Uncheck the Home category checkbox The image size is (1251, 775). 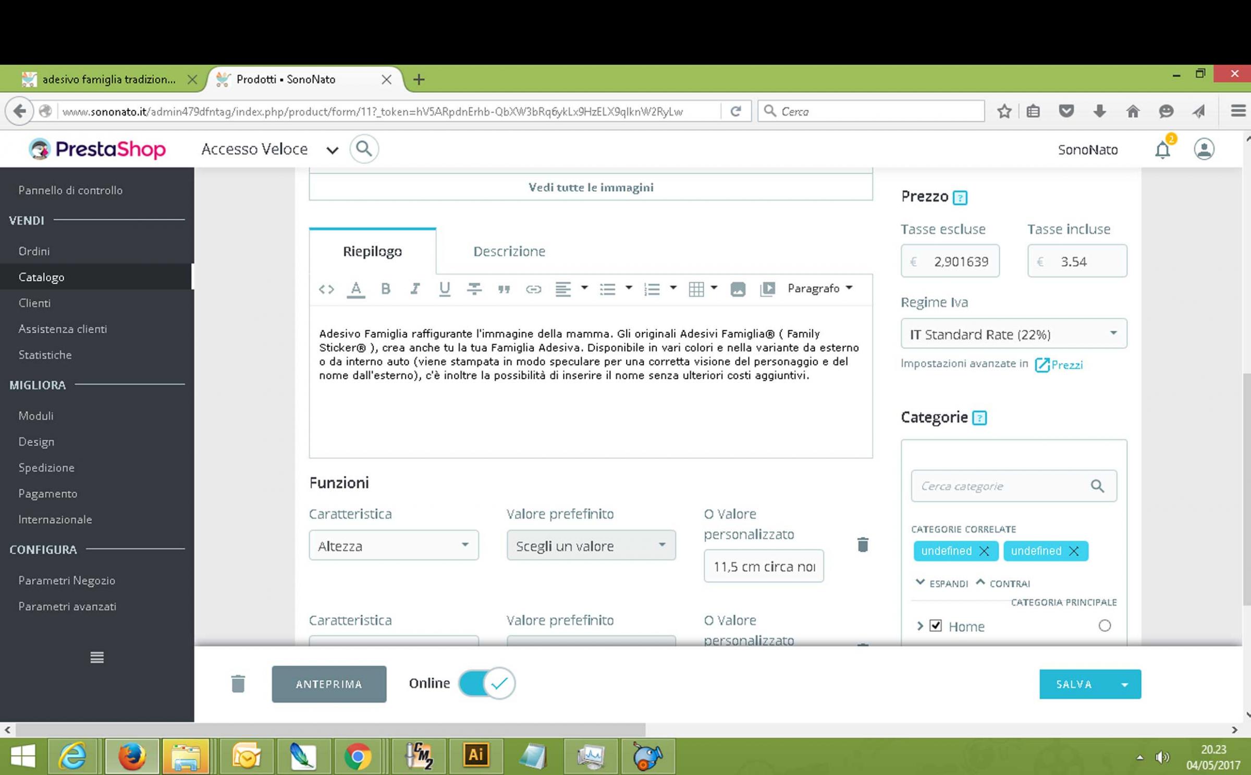tap(936, 626)
